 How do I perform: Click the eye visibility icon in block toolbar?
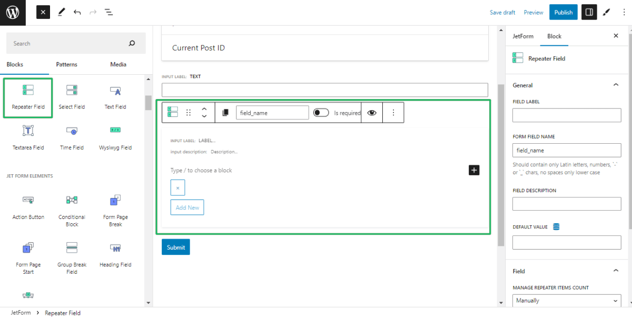click(x=371, y=112)
